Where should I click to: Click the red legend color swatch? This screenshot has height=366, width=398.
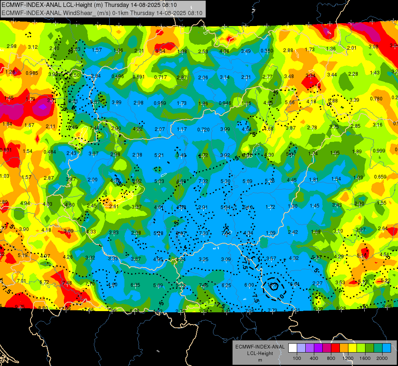(335, 348)
